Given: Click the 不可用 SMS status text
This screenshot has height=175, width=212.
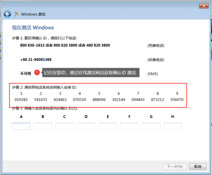Looking at the screenshot, I should [25, 73].
